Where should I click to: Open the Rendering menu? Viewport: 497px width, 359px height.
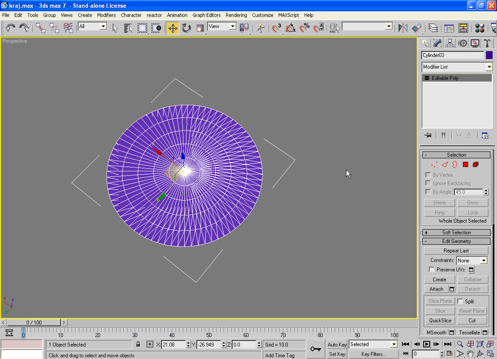[236, 15]
